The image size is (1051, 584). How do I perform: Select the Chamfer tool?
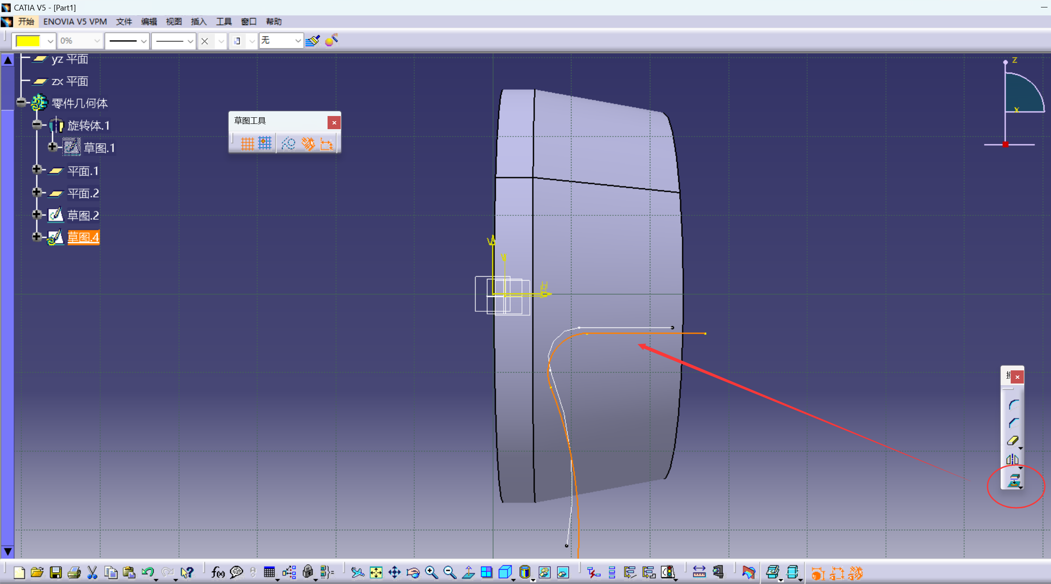tap(1013, 423)
